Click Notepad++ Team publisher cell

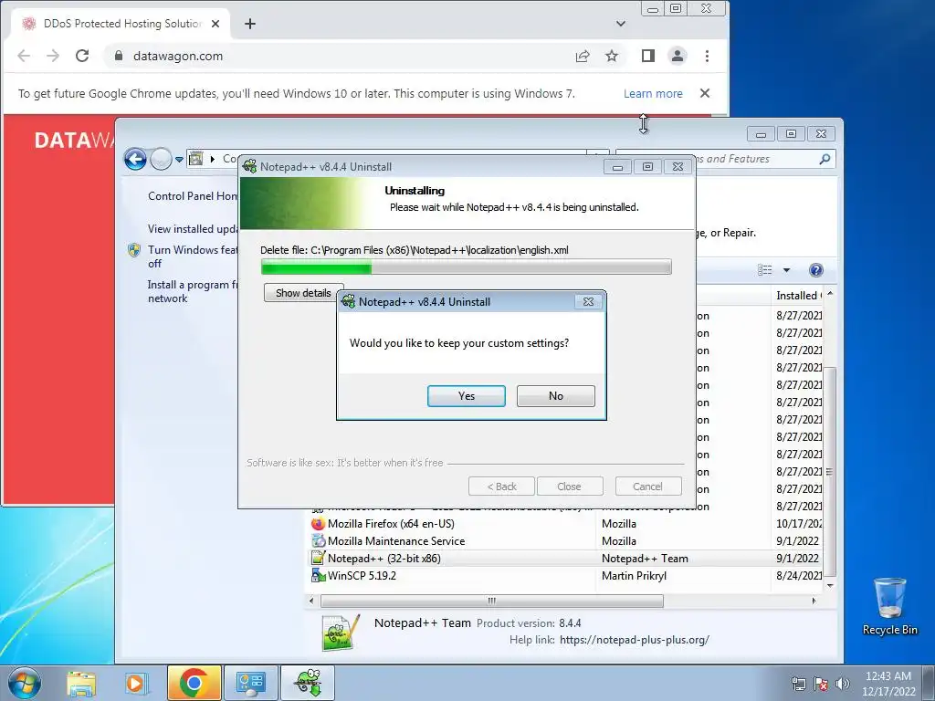(x=645, y=559)
